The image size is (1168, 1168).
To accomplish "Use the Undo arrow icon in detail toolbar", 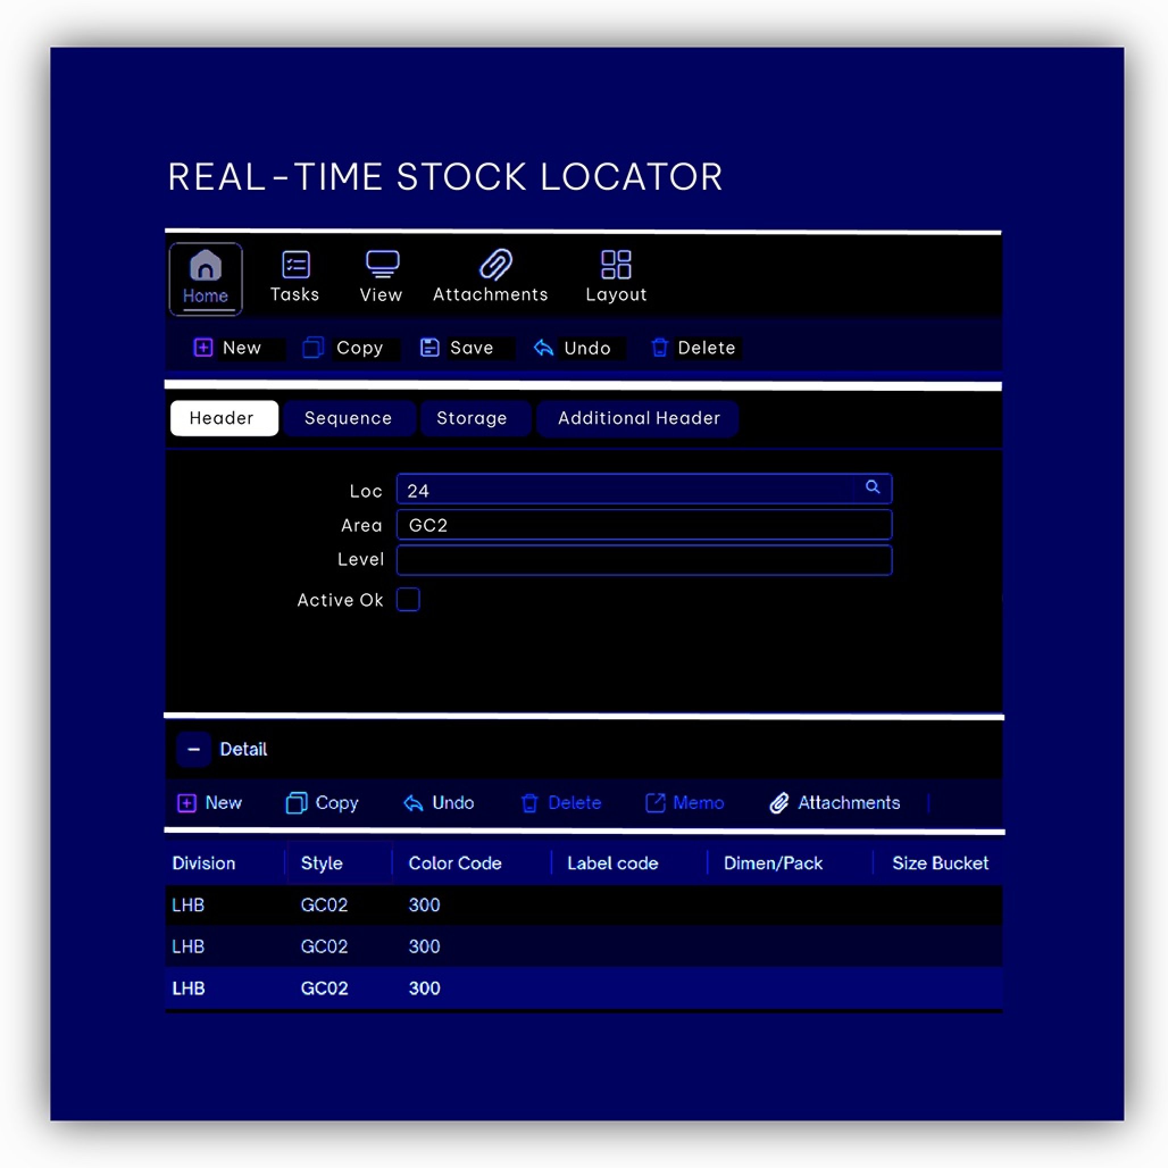I will [413, 803].
